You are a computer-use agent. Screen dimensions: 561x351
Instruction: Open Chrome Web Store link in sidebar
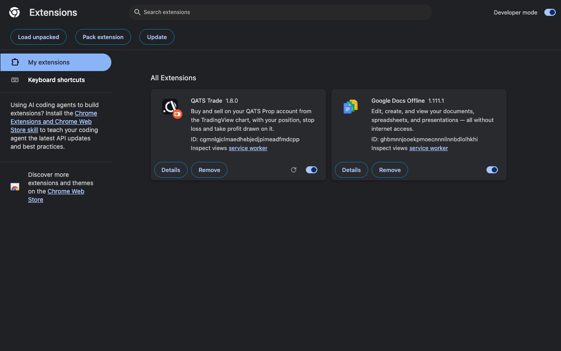[56, 196]
